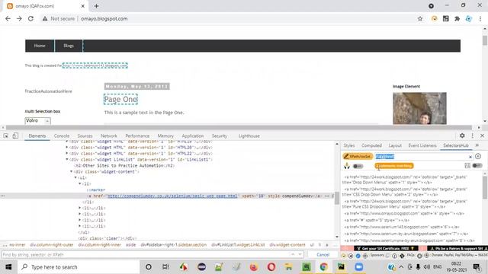The image size is (488, 274).
Task: Open the Event Listeners sidebar tab
Action: [x=422, y=145]
